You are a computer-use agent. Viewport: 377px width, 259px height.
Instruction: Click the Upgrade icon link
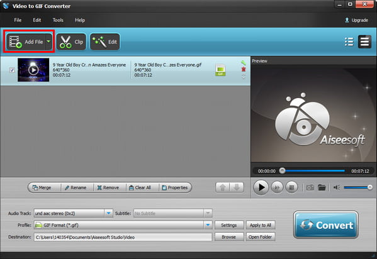[x=356, y=20]
